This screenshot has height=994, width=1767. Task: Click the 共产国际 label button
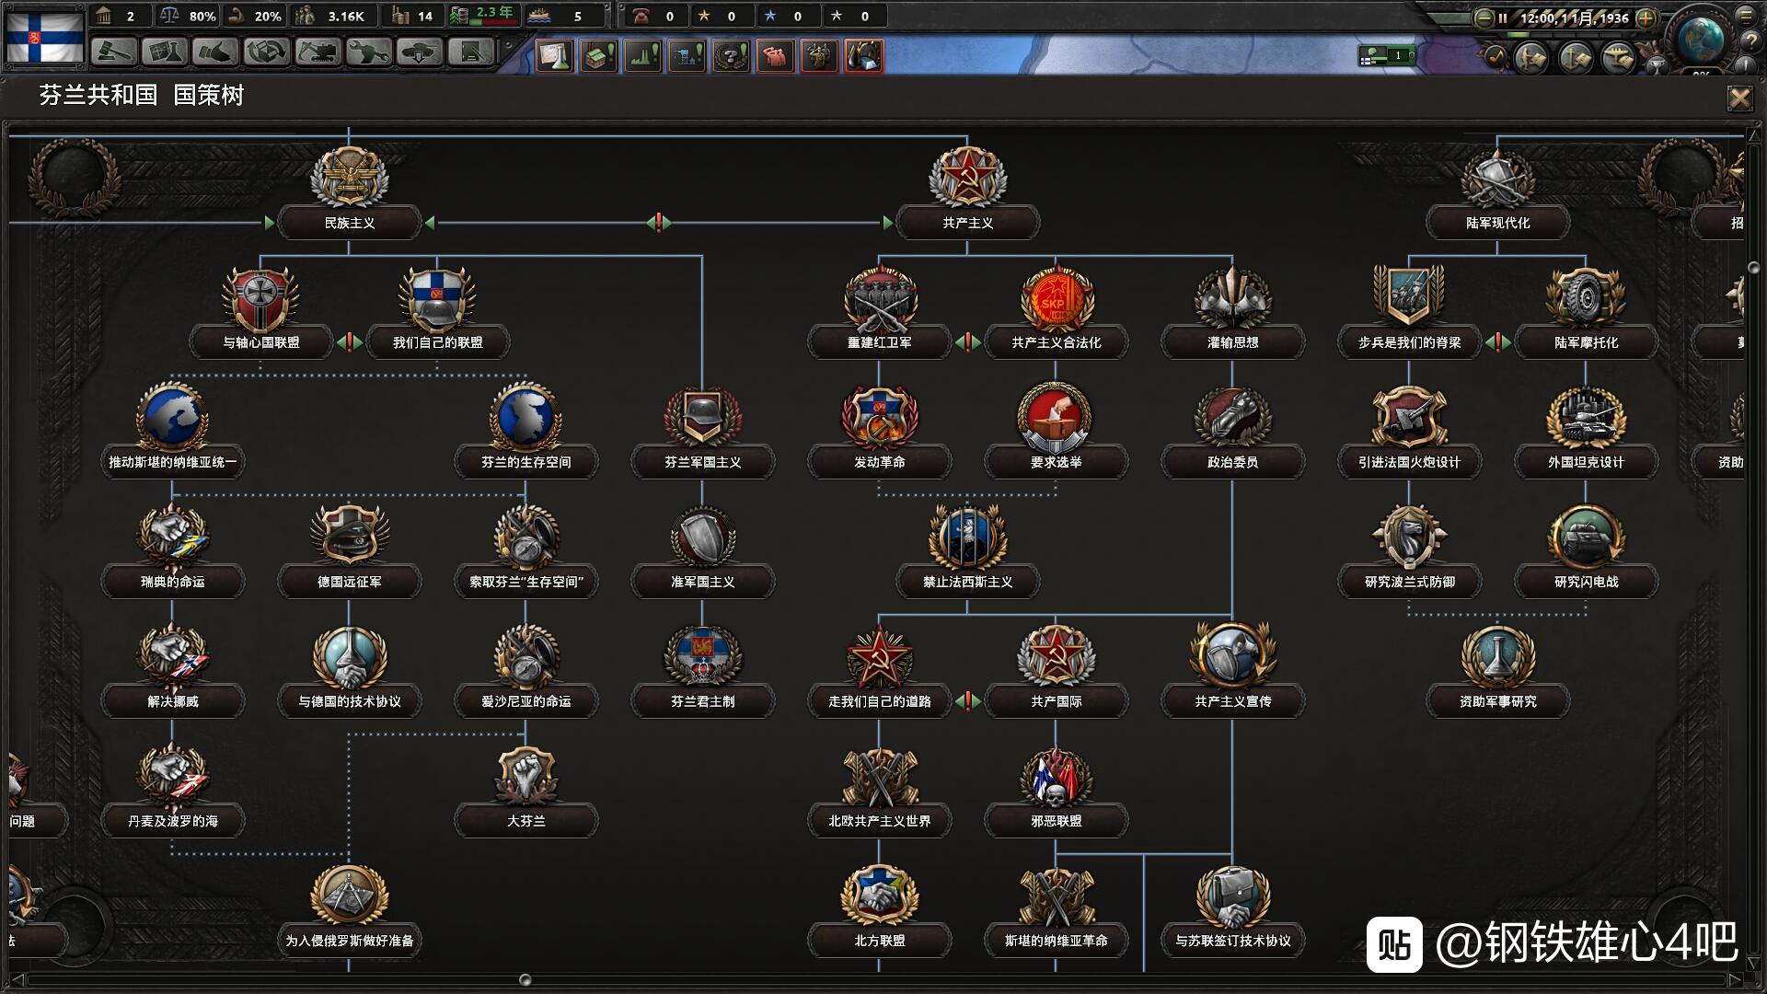(x=1056, y=701)
